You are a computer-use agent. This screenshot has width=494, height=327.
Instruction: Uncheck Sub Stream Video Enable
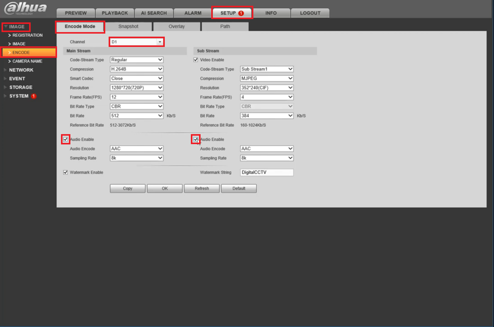[x=196, y=60]
